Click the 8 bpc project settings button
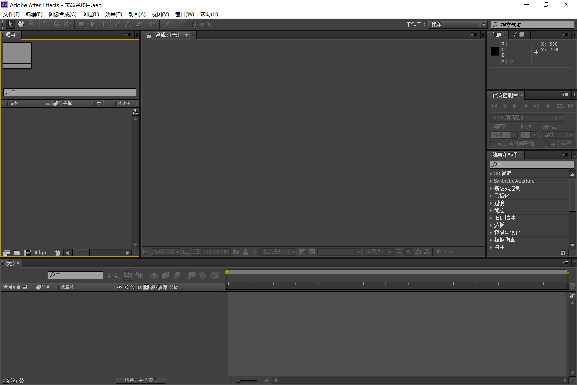Viewport: 577px width, 385px height. pyautogui.click(x=40, y=252)
